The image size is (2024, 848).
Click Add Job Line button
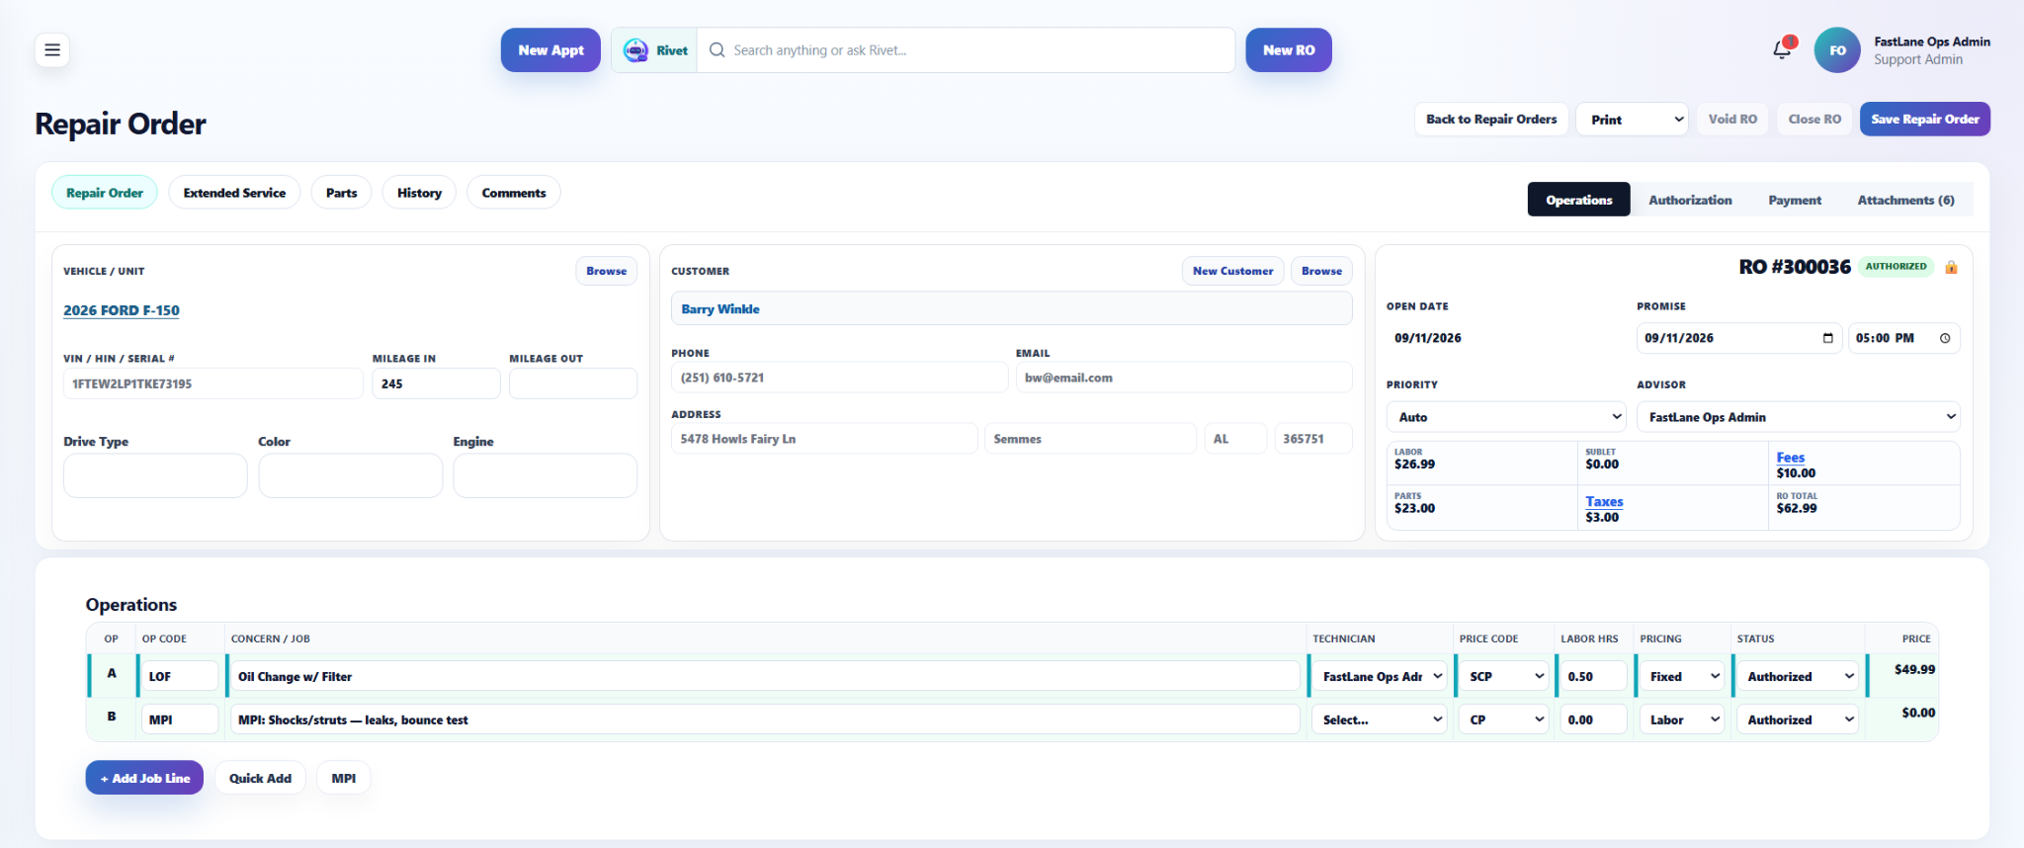pyautogui.click(x=144, y=778)
